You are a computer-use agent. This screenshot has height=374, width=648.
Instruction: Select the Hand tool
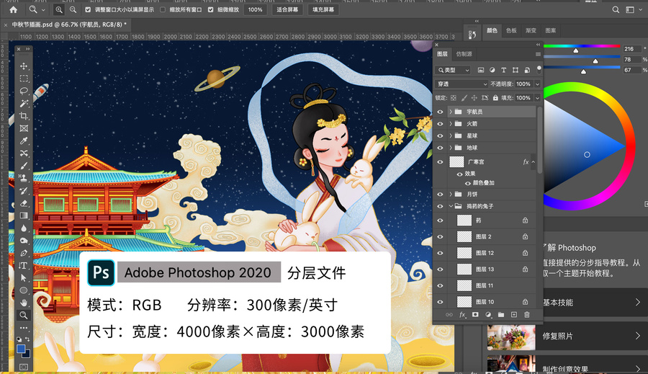tap(24, 303)
